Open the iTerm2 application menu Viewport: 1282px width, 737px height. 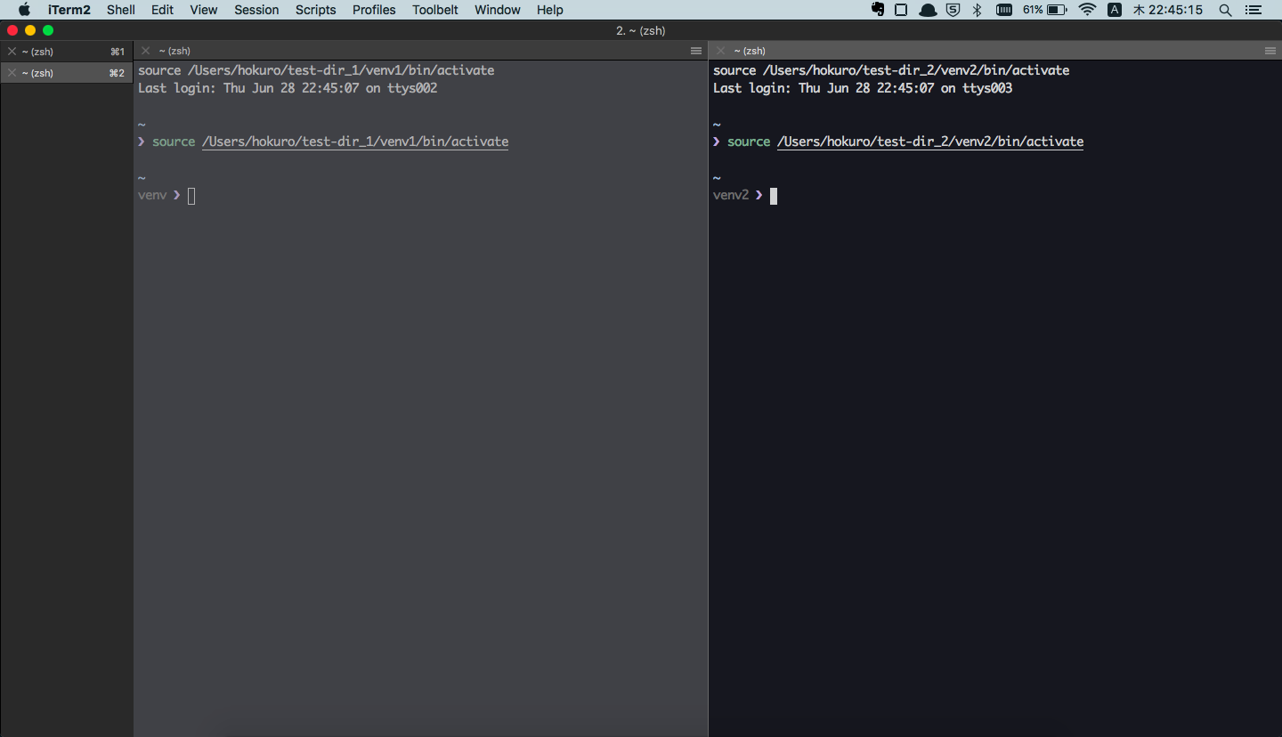tap(69, 10)
